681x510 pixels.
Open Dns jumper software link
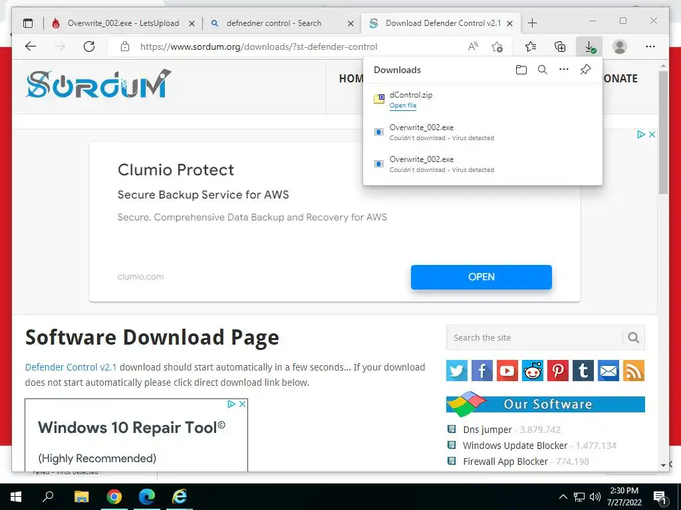pos(487,430)
